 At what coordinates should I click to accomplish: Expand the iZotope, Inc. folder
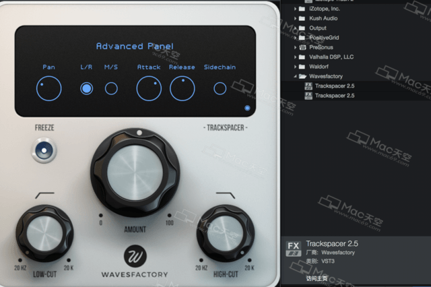coord(295,9)
